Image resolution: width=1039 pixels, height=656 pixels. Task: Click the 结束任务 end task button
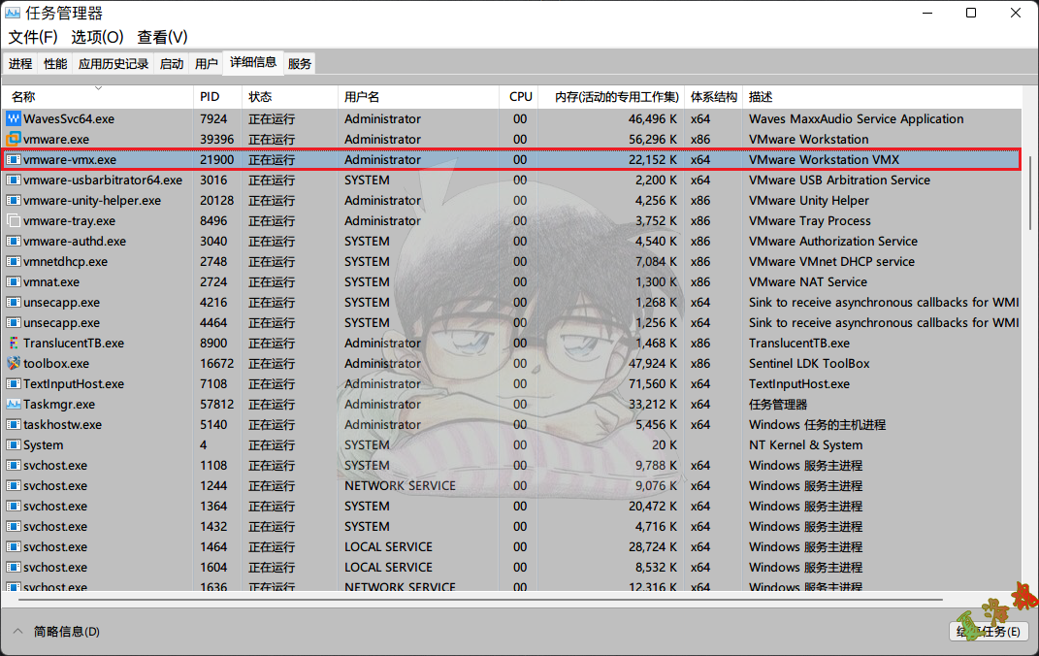pyautogui.click(x=987, y=632)
